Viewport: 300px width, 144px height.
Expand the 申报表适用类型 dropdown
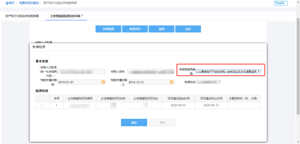pyautogui.click(x=228, y=71)
